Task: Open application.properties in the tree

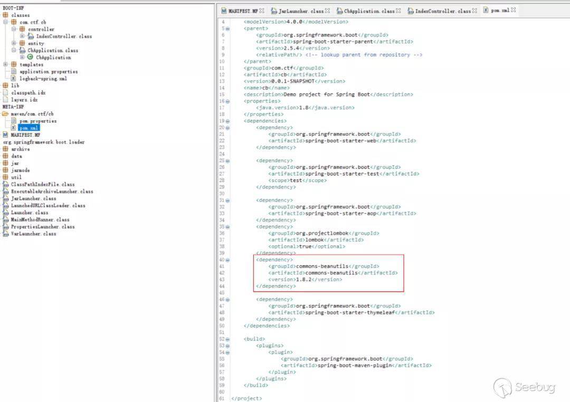Action: tap(49, 72)
